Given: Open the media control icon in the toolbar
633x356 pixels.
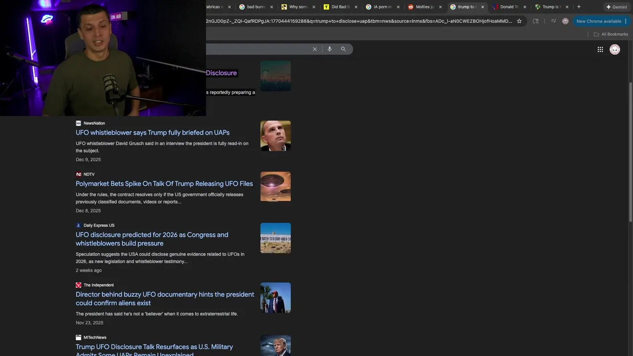Looking at the screenshot, I should click(553, 21).
